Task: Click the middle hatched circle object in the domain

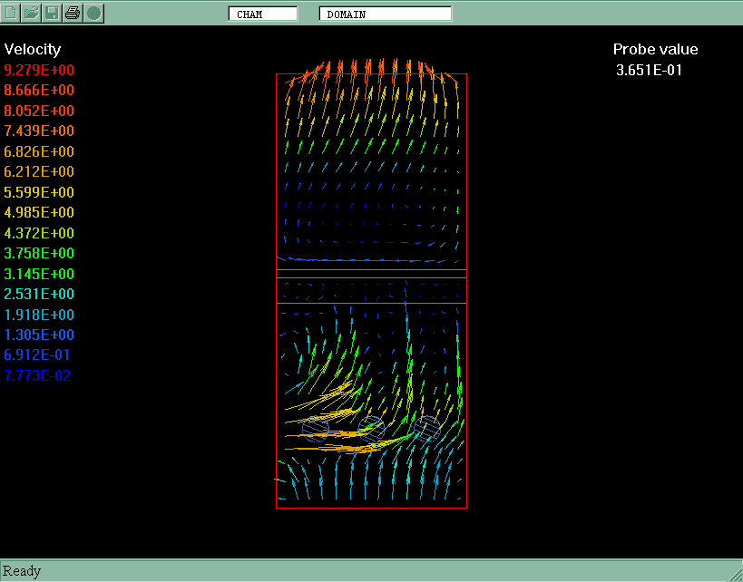Action: pyautogui.click(x=371, y=427)
